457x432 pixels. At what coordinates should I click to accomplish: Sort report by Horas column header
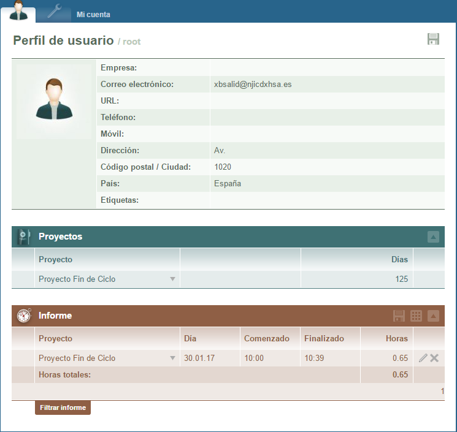(396, 338)
